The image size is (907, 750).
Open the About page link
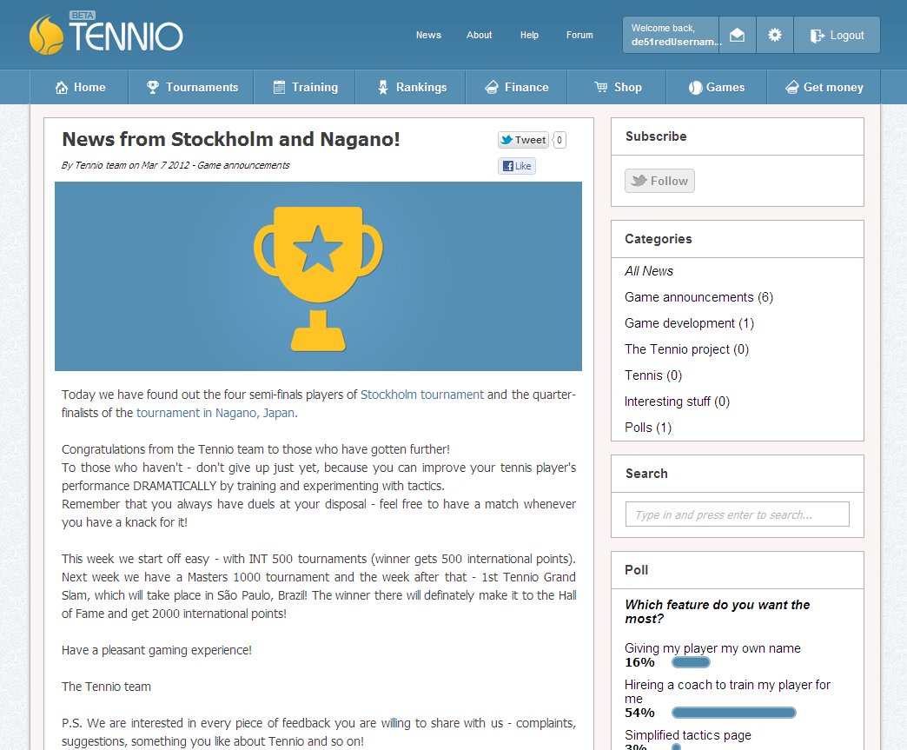coord(480,36)
